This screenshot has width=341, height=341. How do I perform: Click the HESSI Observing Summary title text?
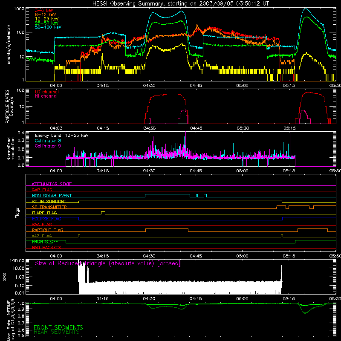click(x=180, y=4)
